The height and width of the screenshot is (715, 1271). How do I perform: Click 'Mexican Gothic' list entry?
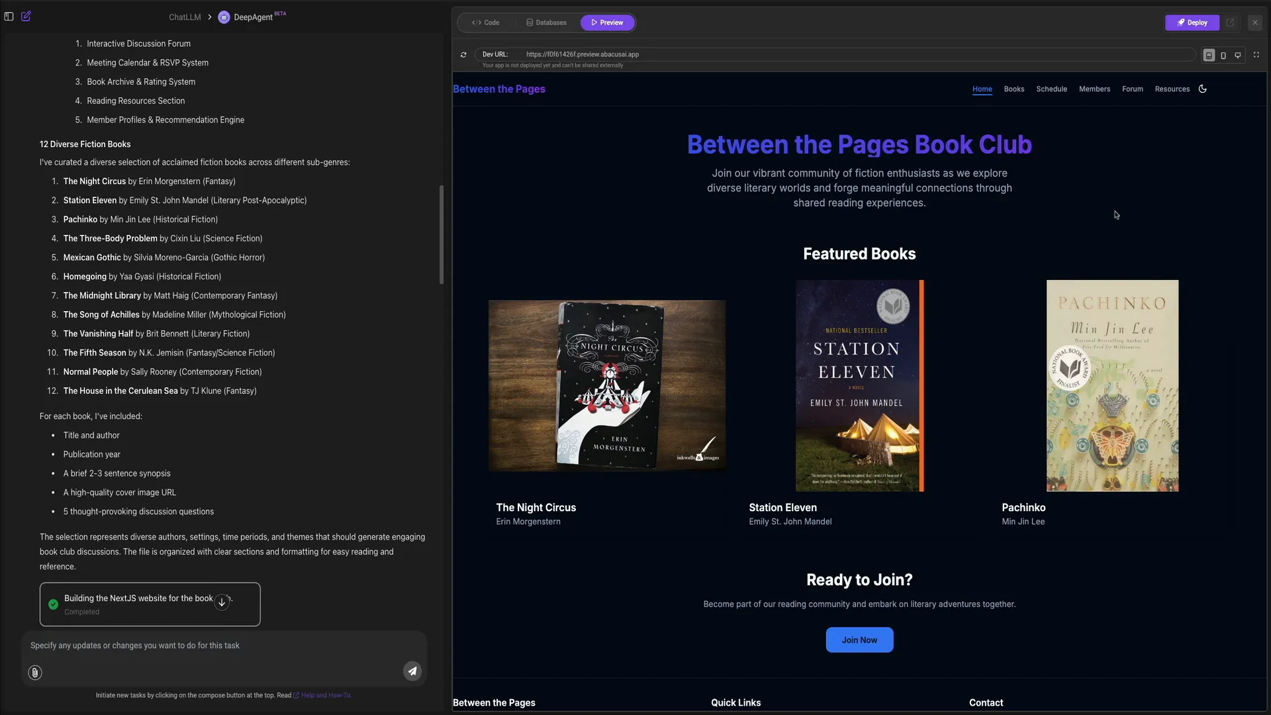pyautogui.click(x=164, y=258)
